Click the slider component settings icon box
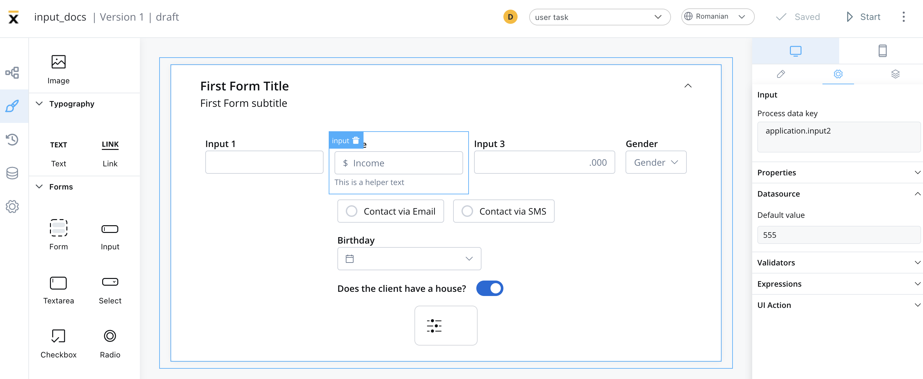The width and height of the screenshot is (923, 379). point(446,325)
